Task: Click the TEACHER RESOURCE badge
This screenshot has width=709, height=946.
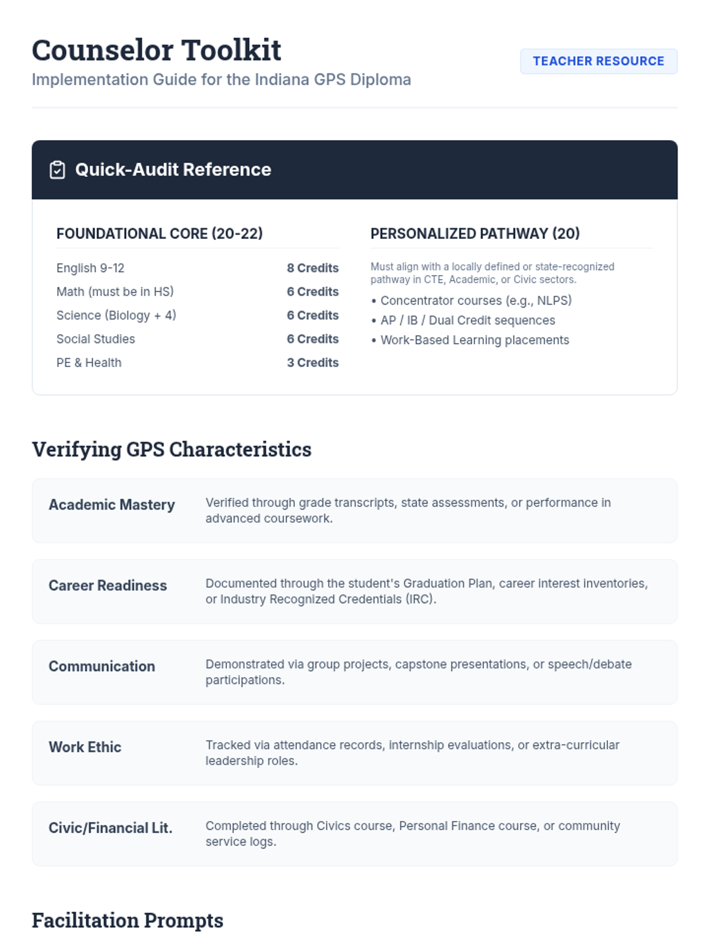Action: click(x=598, y=61)
